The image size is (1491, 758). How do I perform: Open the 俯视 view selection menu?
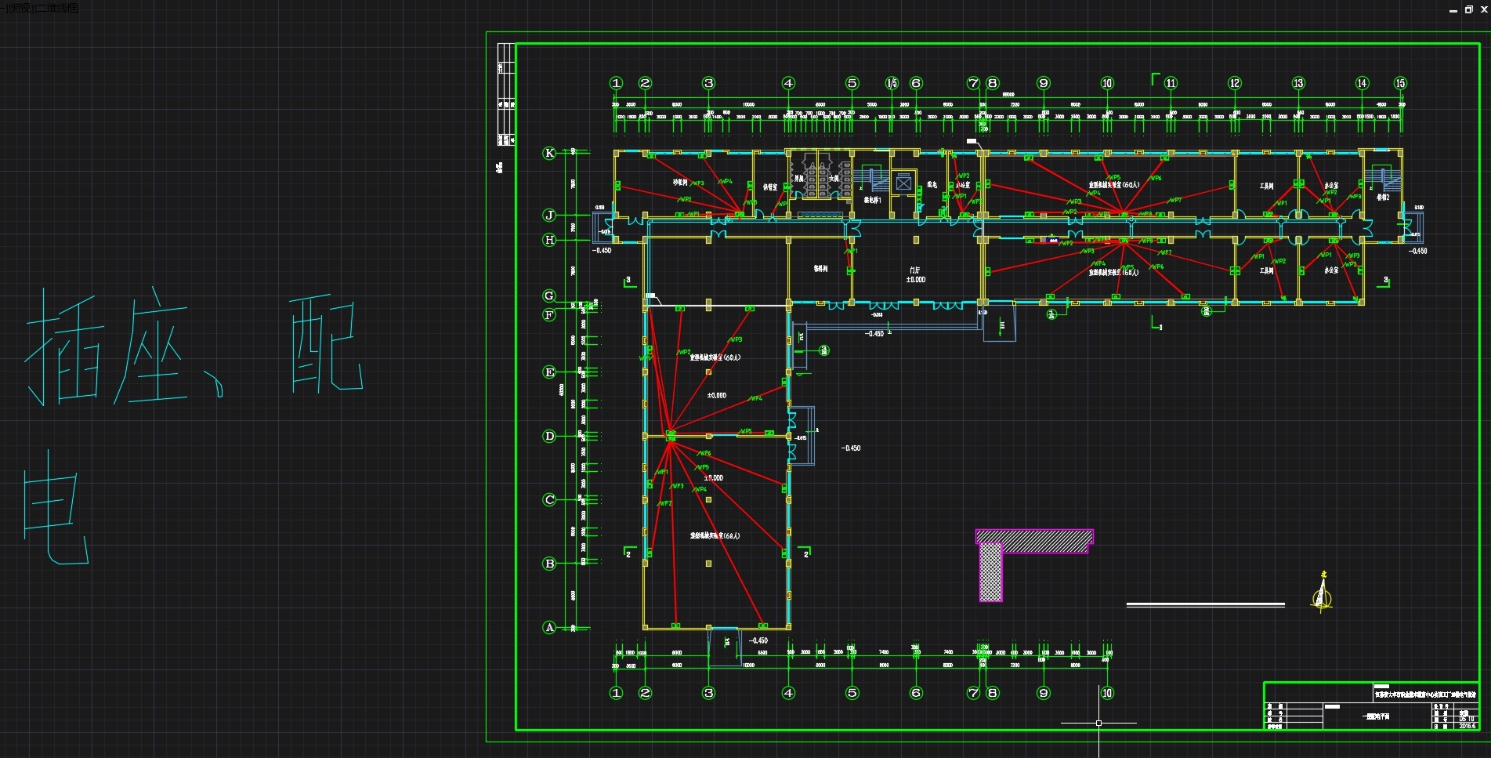[23, 8]
